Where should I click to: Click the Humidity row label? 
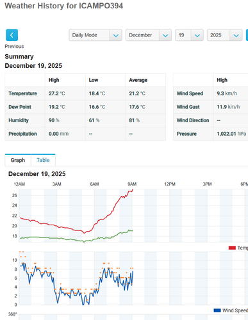tap(19, 120)
